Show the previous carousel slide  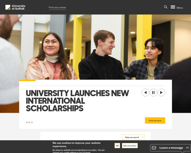(x=145, y=92)
